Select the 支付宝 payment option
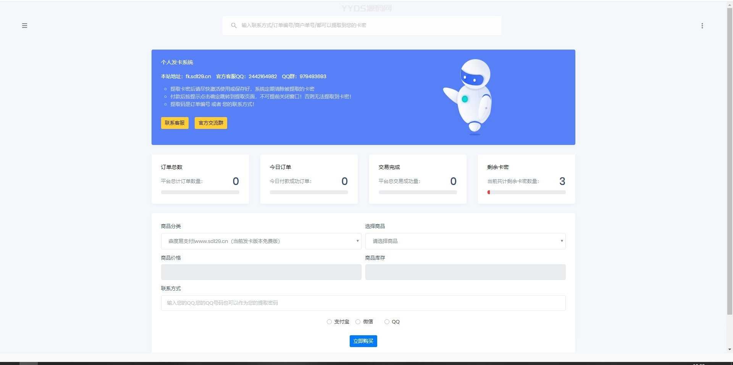Screen dimensions: 733x365 (x=329, y=322)
